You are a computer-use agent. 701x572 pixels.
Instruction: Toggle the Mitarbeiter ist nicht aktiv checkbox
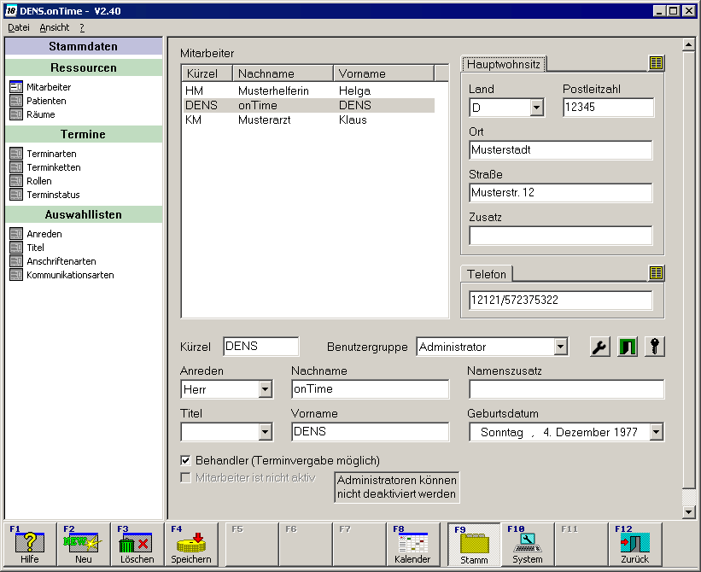click(x=185, y=478)
